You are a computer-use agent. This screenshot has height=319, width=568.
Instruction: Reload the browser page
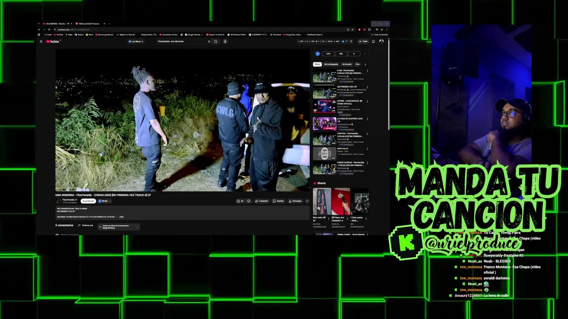click(49, 30)
